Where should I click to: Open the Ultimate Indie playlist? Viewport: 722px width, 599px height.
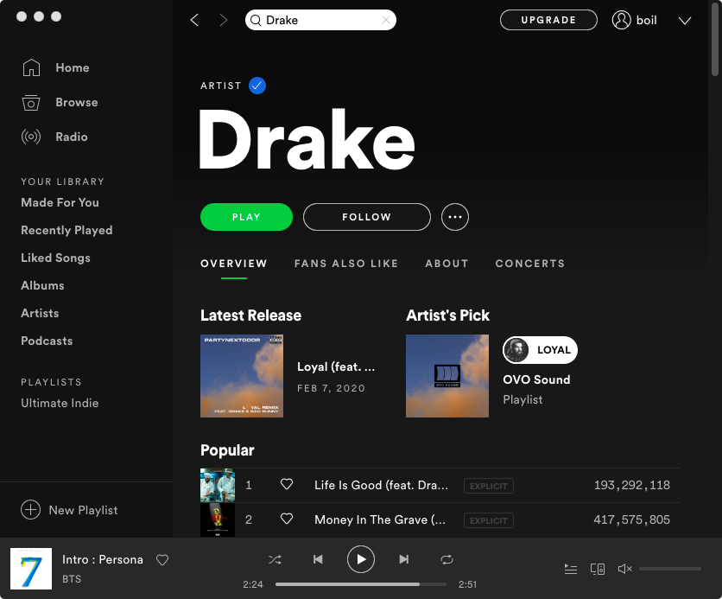(60, 403)
